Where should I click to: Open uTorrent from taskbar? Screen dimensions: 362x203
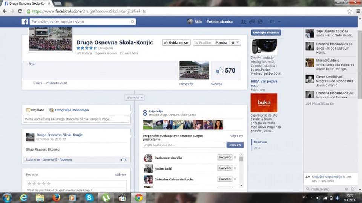(x=106, y=198)
